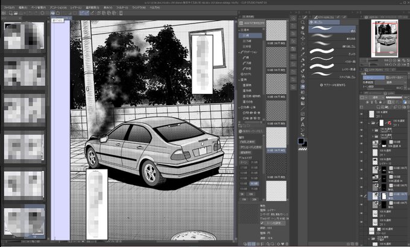Screen dimensions: 410x247
Task: Click the heart favorite icon in material palette
Action: point(282,244)
